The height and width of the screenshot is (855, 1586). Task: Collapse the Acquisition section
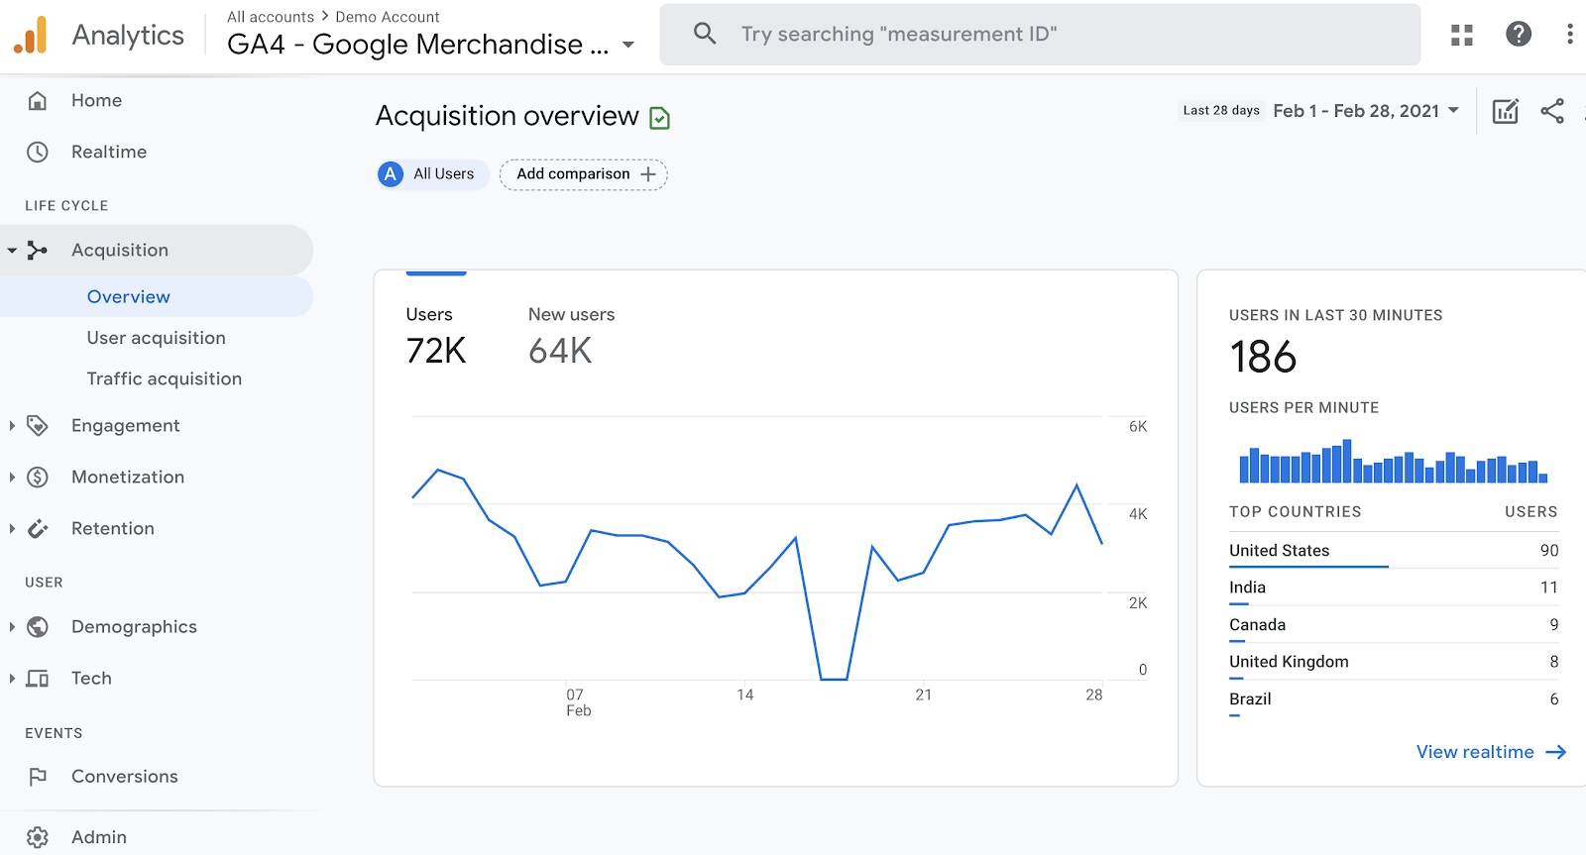pyautogui.click(x=12, y=251)
